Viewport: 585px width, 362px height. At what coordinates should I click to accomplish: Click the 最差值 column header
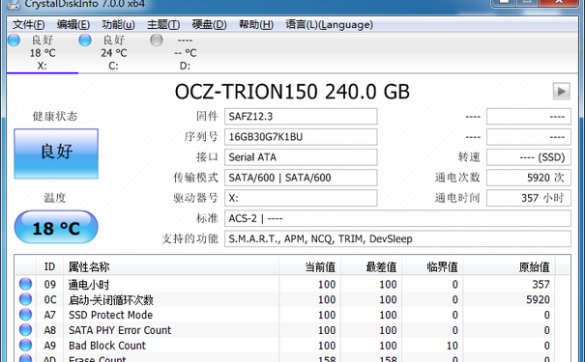tap(371, 266)
